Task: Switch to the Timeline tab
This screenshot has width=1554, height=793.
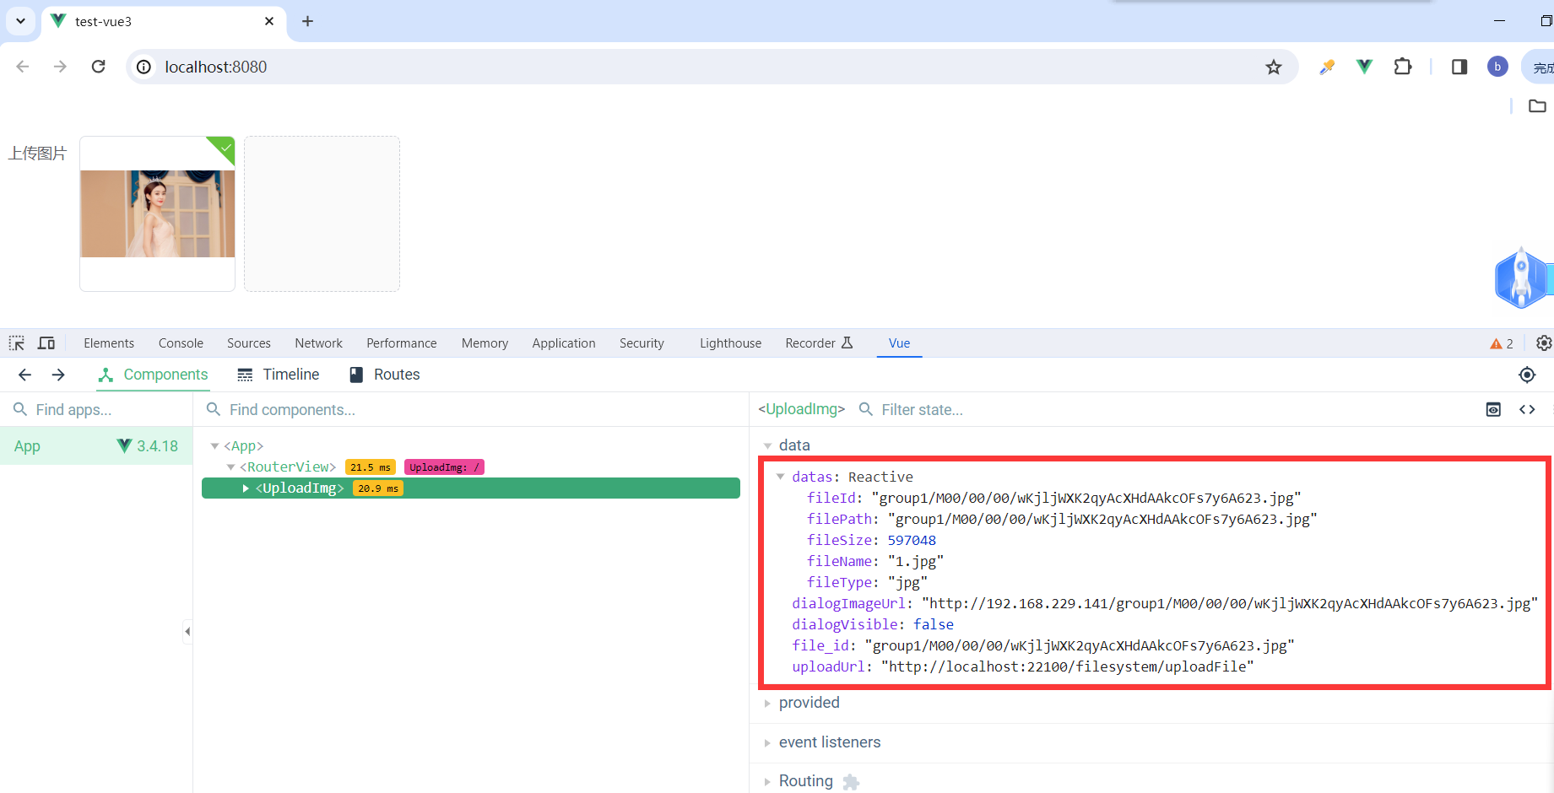Action: [279, 375]
